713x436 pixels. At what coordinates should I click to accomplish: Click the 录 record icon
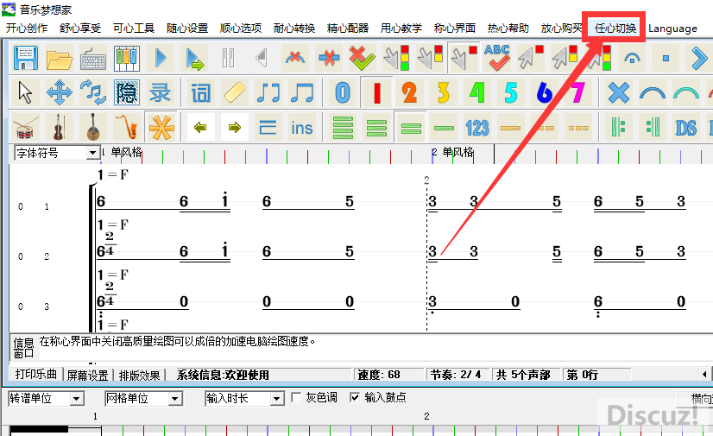pyautogui.click(x=160, y=92)
